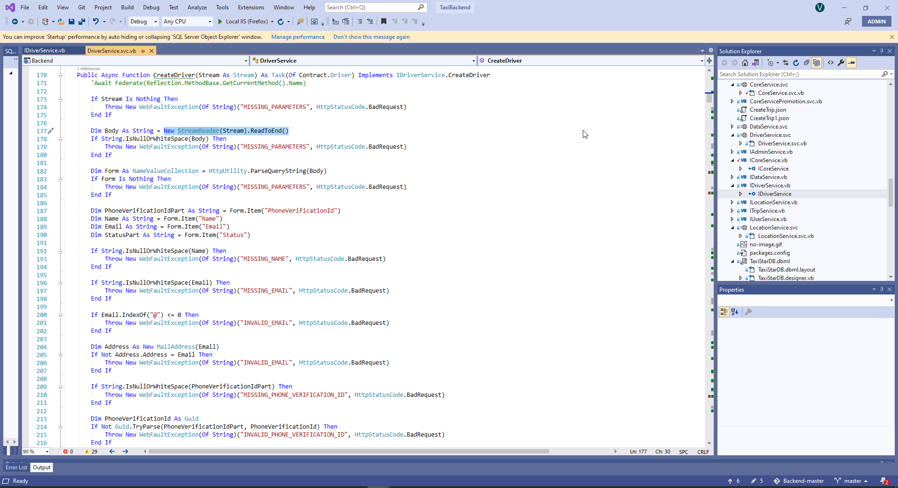The height and width of the screenshot is (488, 898).
Task: Toggle Preview Selected Items in Solution Explorer
Action: tap(851, 63)
